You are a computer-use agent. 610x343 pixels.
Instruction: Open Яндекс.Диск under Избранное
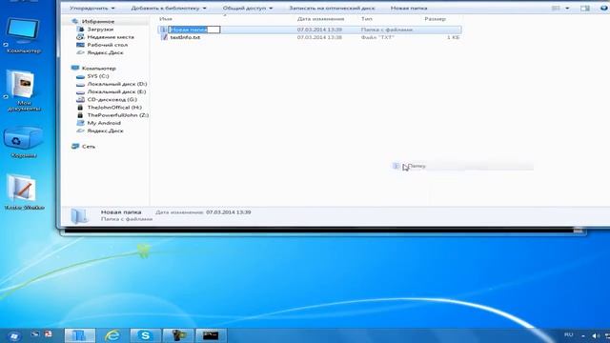pos(105,52)
